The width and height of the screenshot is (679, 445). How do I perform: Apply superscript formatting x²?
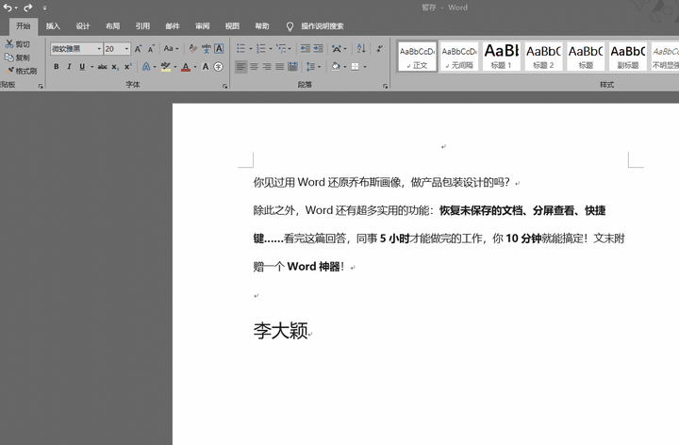[x=127, y=67]
